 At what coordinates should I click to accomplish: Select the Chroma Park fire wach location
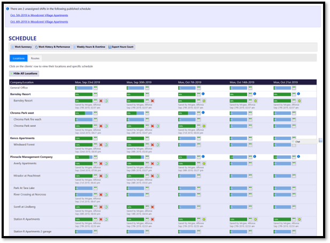point(27,119)
